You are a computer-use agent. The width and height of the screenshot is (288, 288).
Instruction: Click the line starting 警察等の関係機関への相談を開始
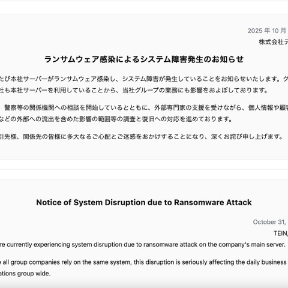tap(146, 108)
